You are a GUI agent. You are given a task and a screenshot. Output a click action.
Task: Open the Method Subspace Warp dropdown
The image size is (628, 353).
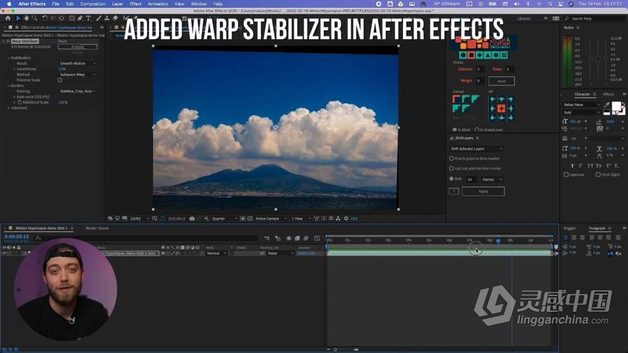click(x=78, y=75)
